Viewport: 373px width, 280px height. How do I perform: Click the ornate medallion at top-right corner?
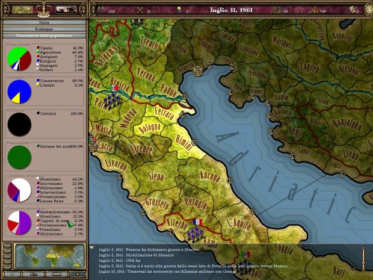pyautogui.click(x=369, y=10)
